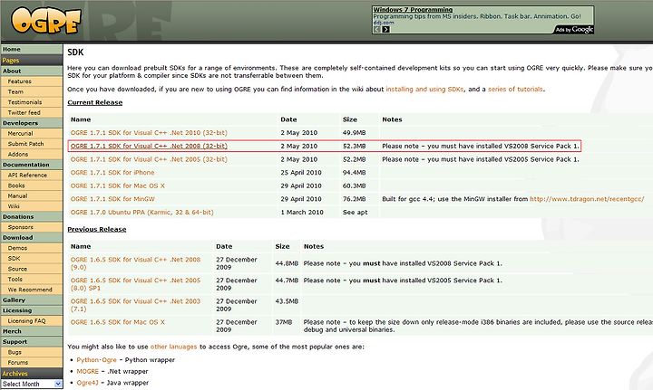The image size is (653, 390).
Task: Open the MOGRE .Net wrapper link
Action: (87, 371)
